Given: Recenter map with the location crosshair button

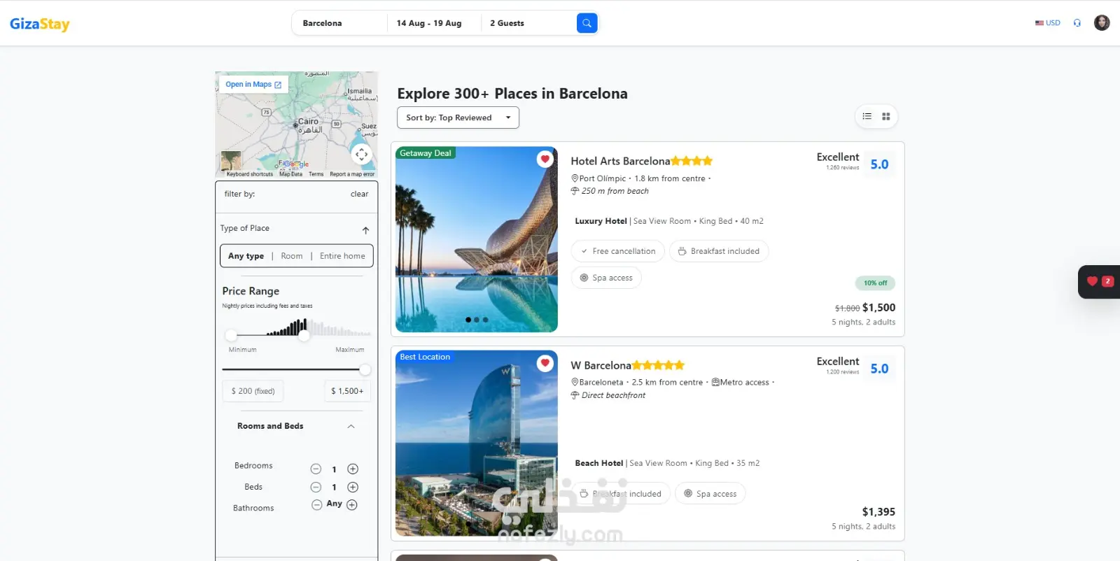Looking at the screenshot, I should (x=361, y=154).
